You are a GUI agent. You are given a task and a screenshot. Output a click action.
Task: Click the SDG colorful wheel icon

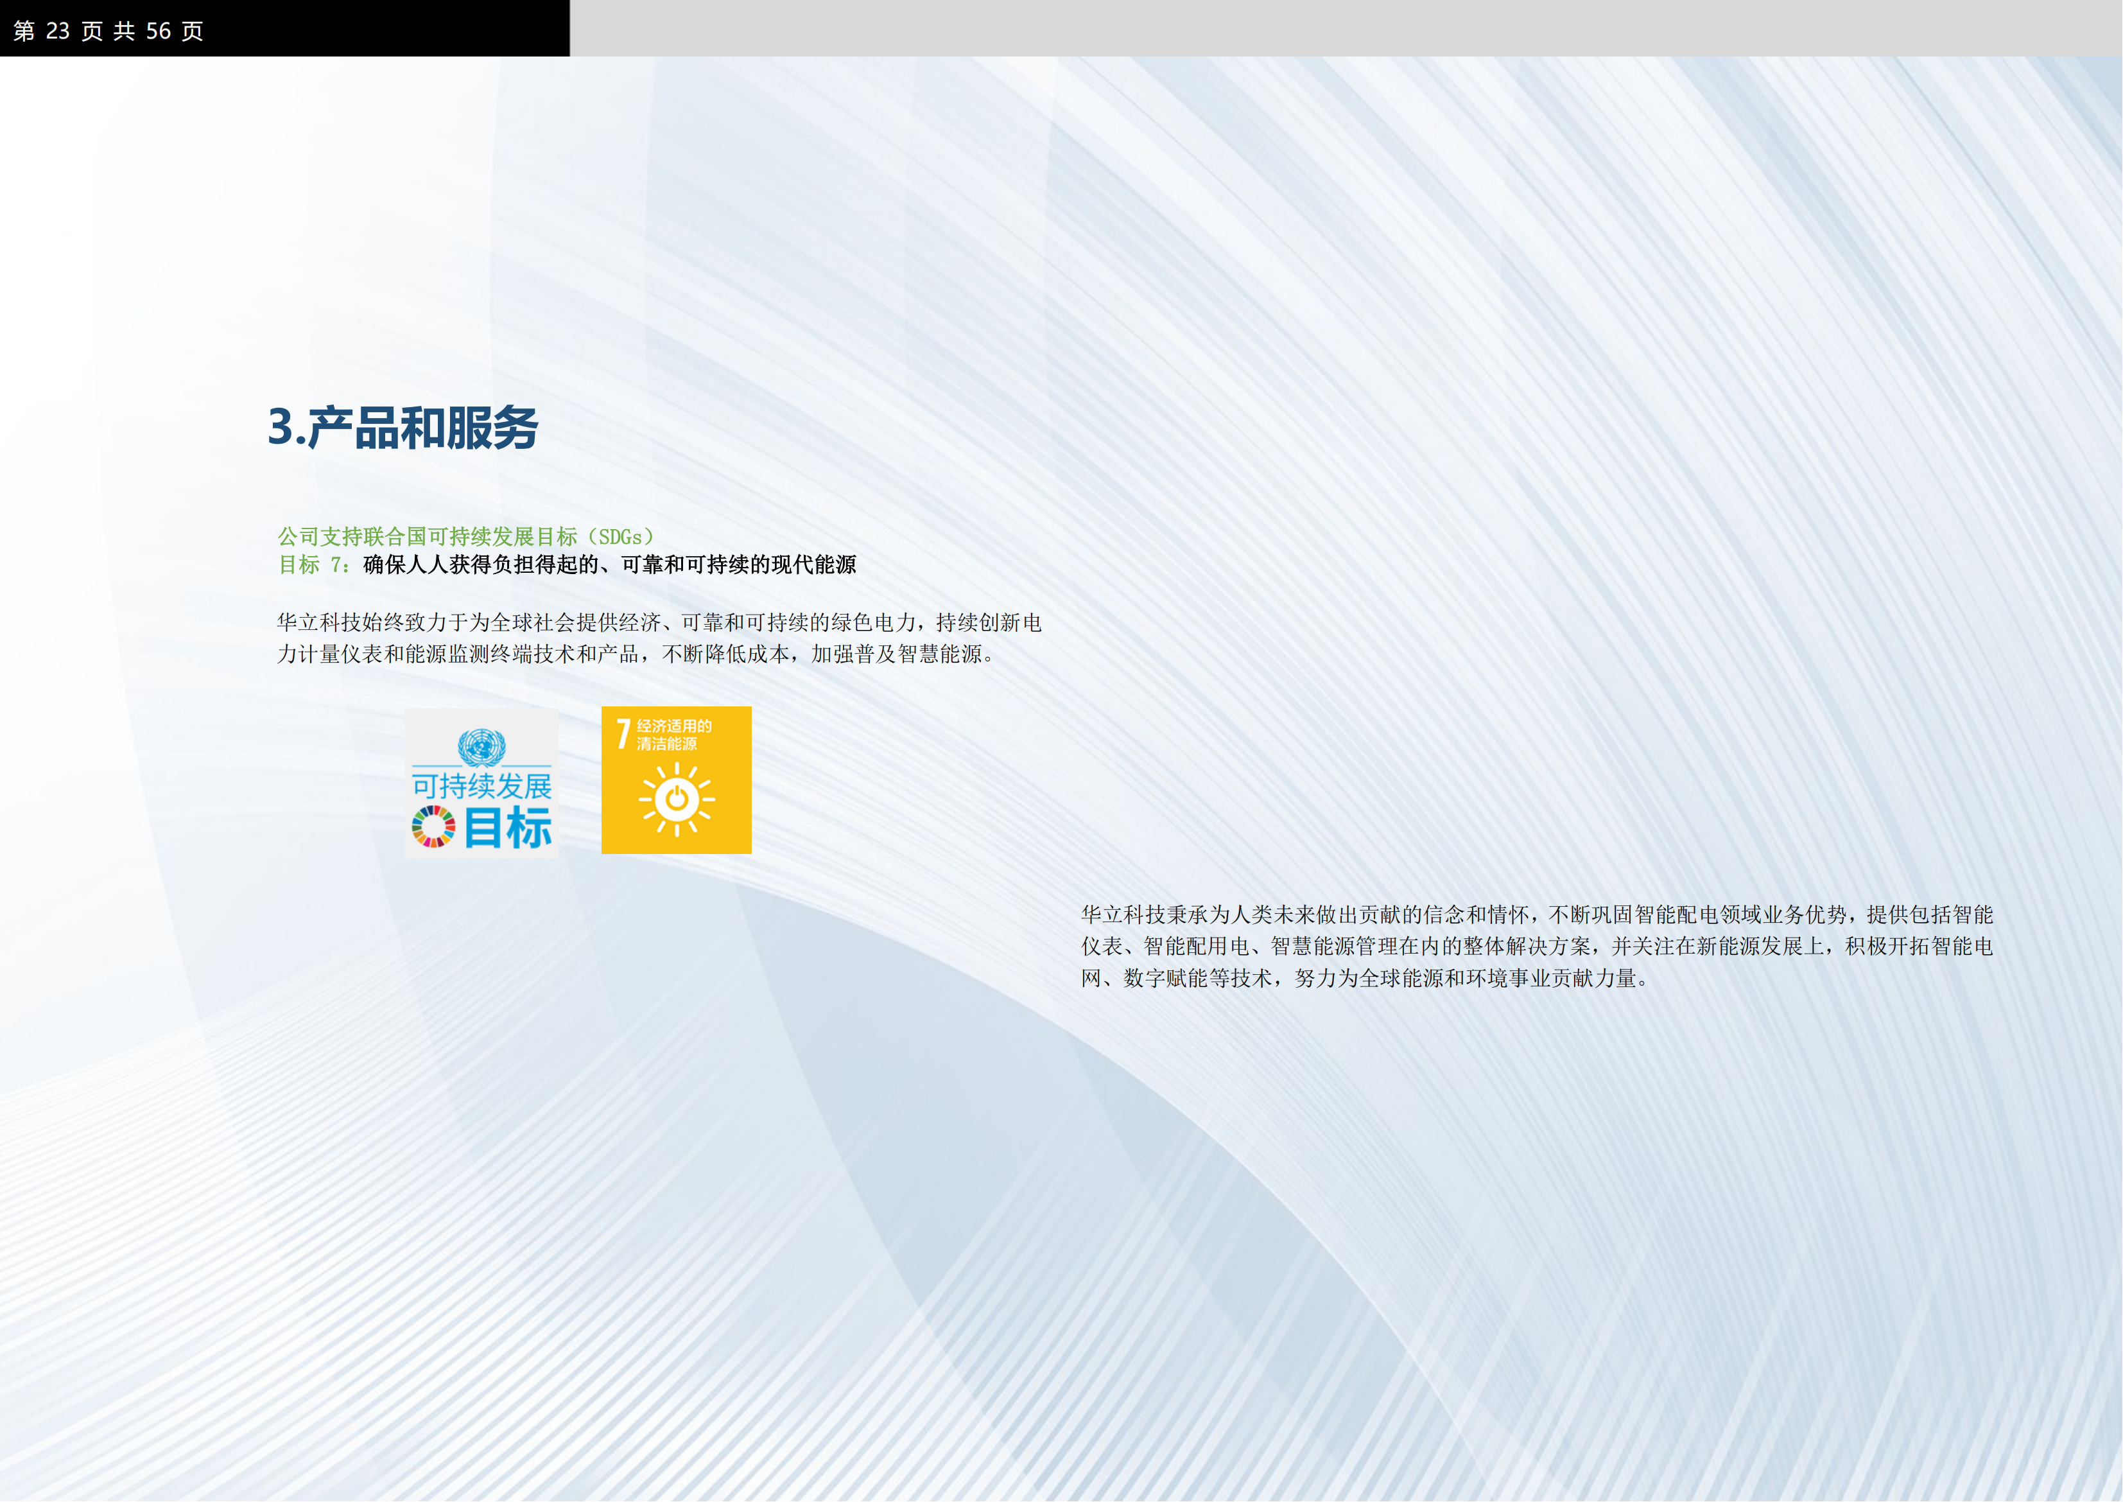click(x=433, y=826)
